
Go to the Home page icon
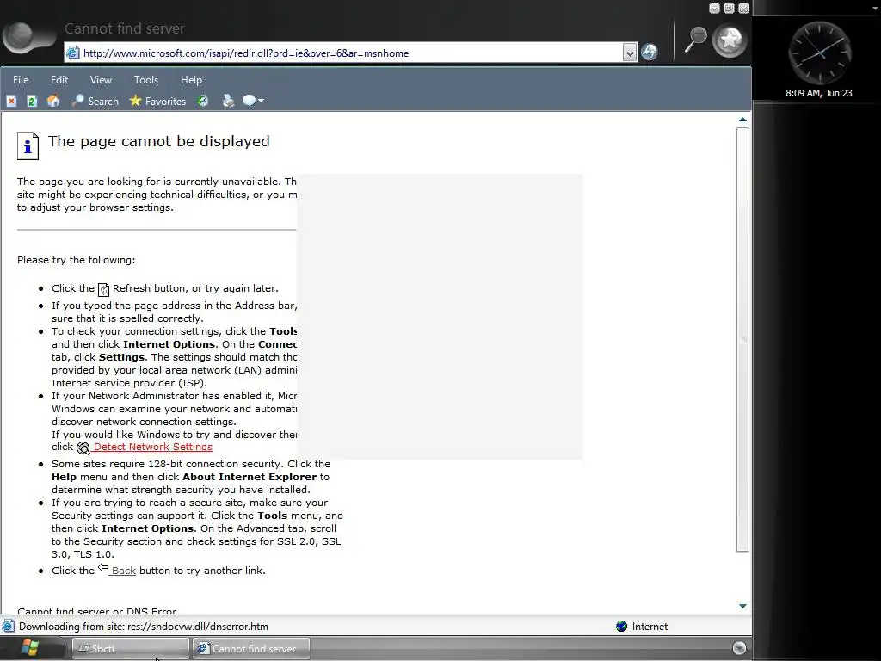(x=53, y=102)
